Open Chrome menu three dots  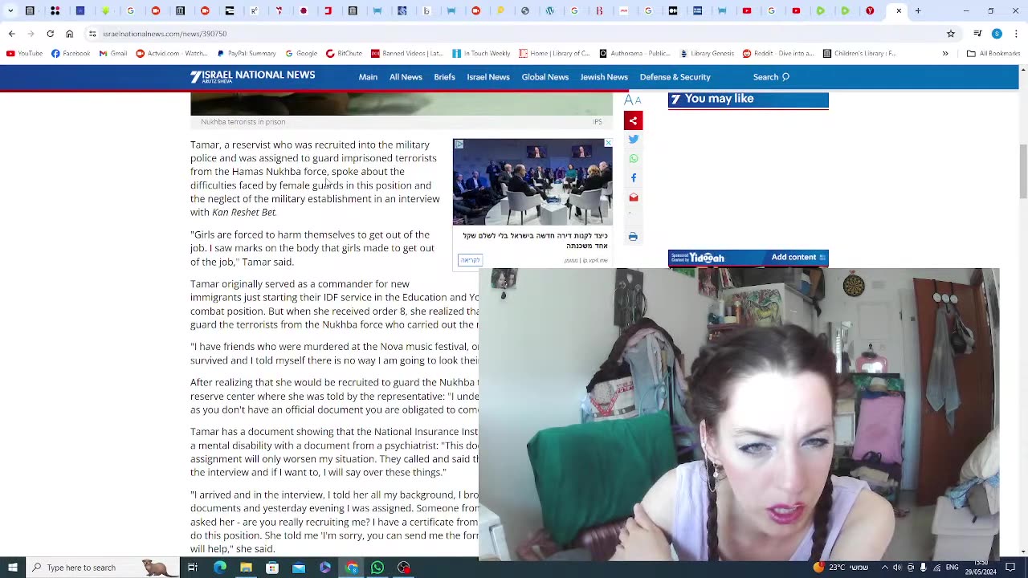tap(1017, 34)
